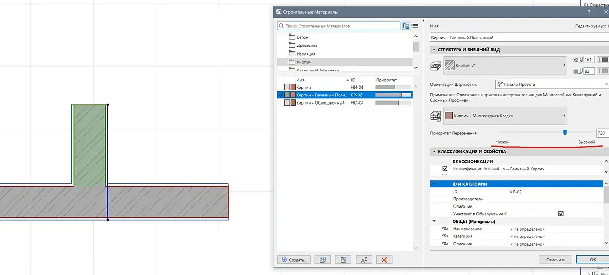Click pen number field showing 82
Image resolution: width=609 pixels, height=275 pixels.
589,71
